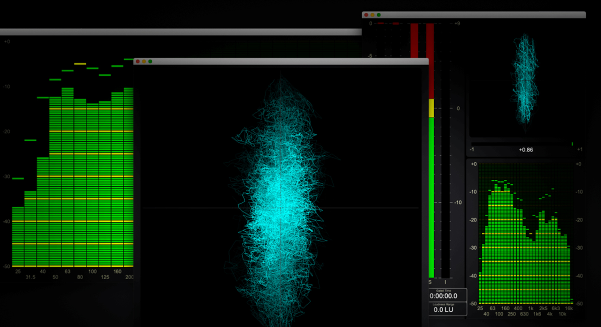This screenshot has height=327, width=601.
Task: Click the 16k frequency label in small spectrum
Action: coord(569,308)
